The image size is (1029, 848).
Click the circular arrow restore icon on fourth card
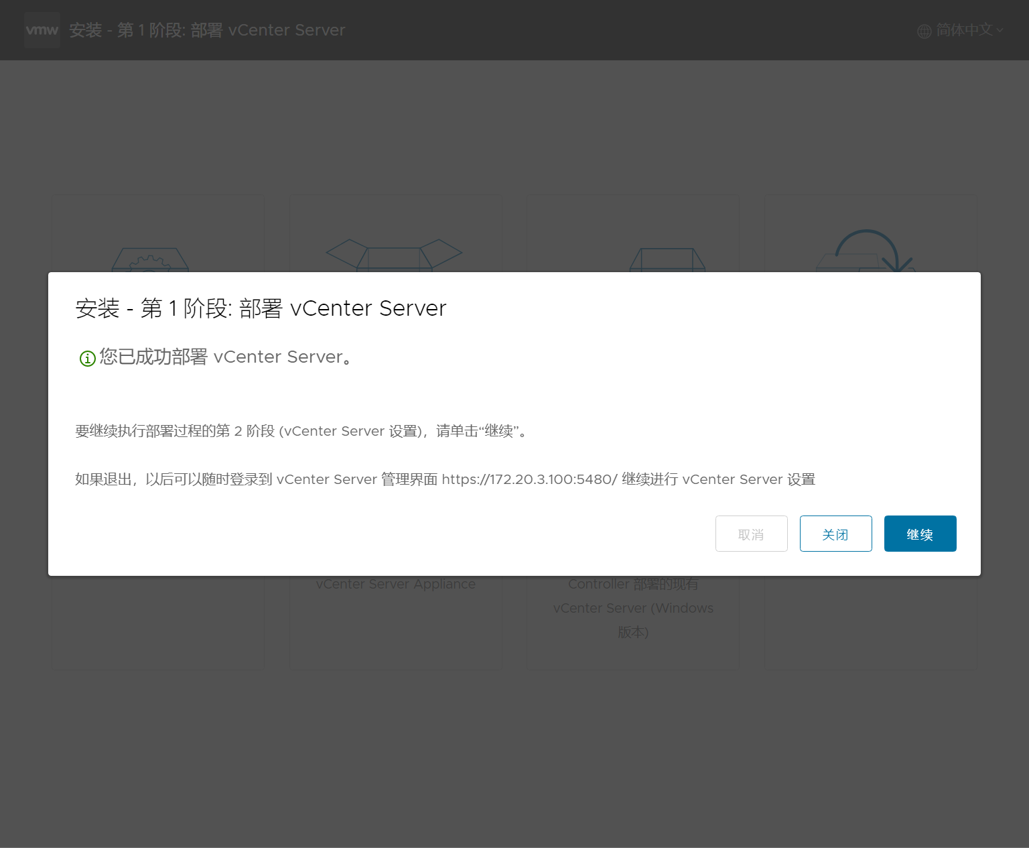[x=866, y=251]
